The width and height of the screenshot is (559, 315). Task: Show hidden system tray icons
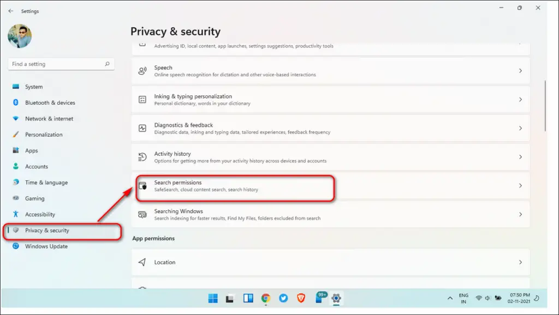click(450, 298)
